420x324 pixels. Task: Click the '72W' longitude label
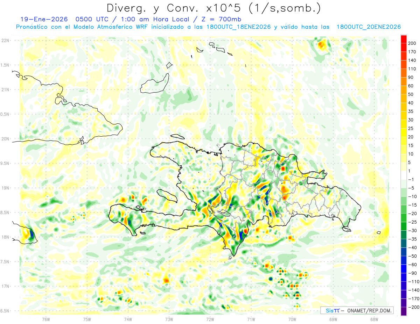click(x=210, y=319)
